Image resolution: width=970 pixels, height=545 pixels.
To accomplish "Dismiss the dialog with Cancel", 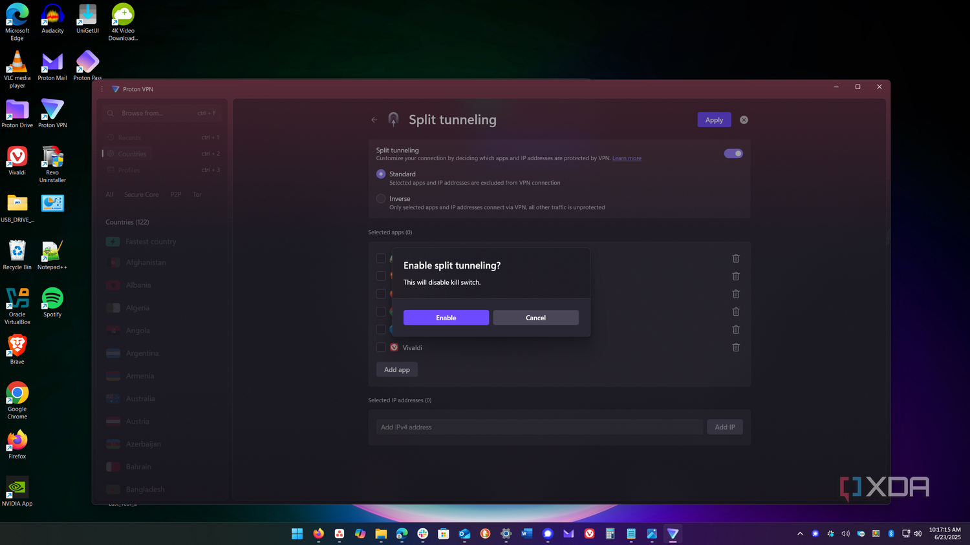I will (x=535, y=318).
